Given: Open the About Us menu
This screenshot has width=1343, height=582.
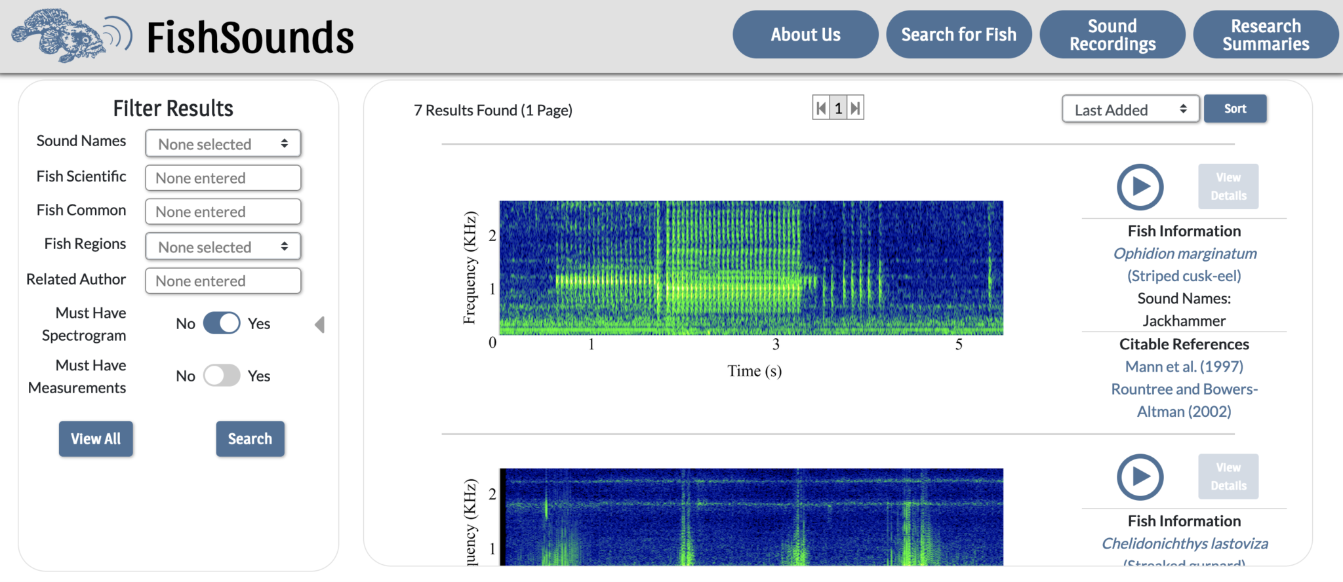Looking at the screenshot, I should pyautogui.click(x=805, y=35).
